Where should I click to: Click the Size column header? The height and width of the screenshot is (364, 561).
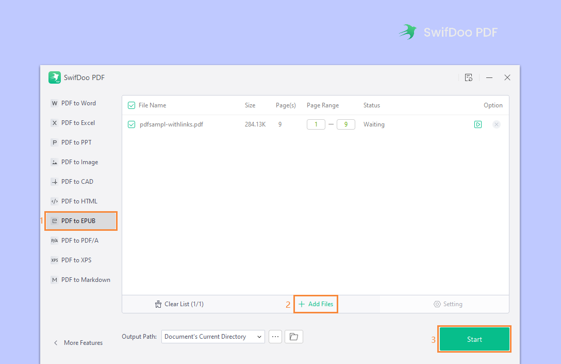(x=250, y=105)
